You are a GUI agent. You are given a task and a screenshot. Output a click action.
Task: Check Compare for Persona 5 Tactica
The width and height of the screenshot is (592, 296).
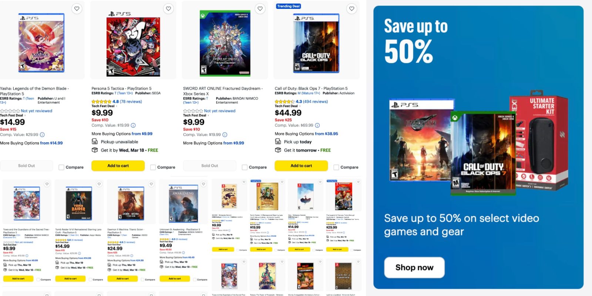(152, 167)
